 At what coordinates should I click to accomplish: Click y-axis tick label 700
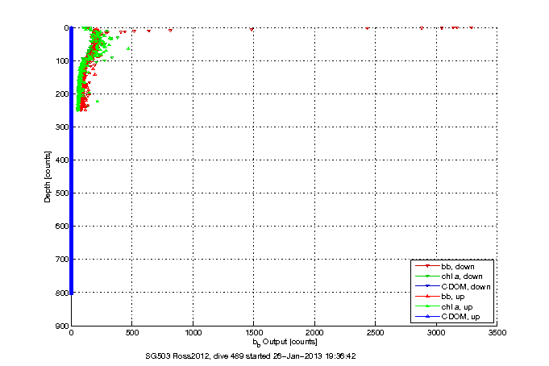[x=61, y=259]
